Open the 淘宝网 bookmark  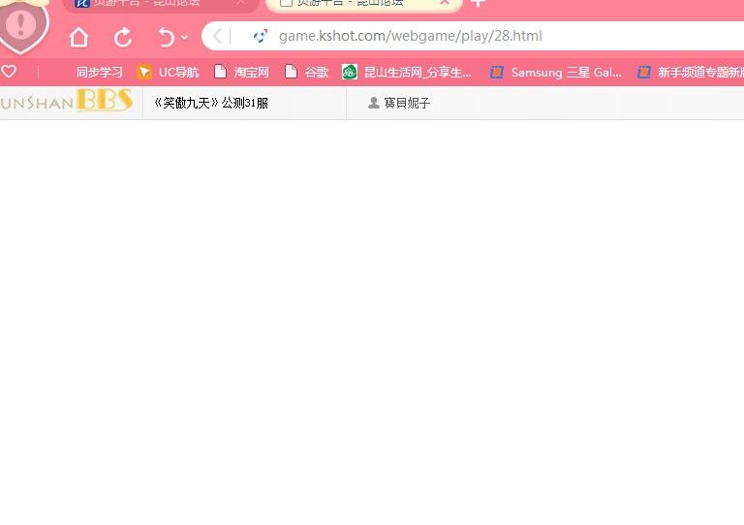pos(242,72)
